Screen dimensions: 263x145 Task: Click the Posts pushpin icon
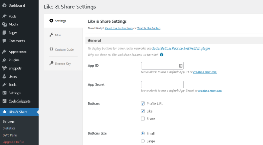point(4,16)
